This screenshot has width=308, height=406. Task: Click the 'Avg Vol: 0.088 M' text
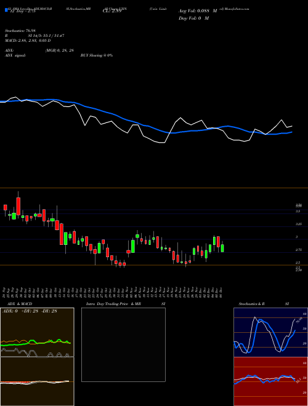point(198,11)
